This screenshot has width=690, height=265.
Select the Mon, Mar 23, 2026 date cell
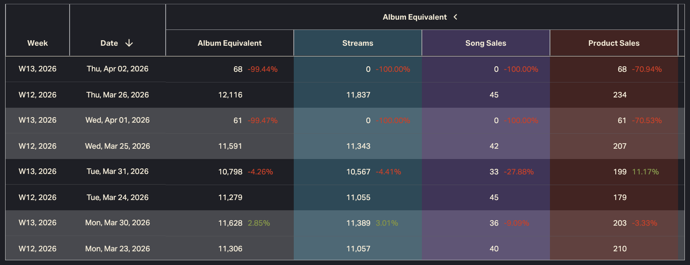click(117, 249)
